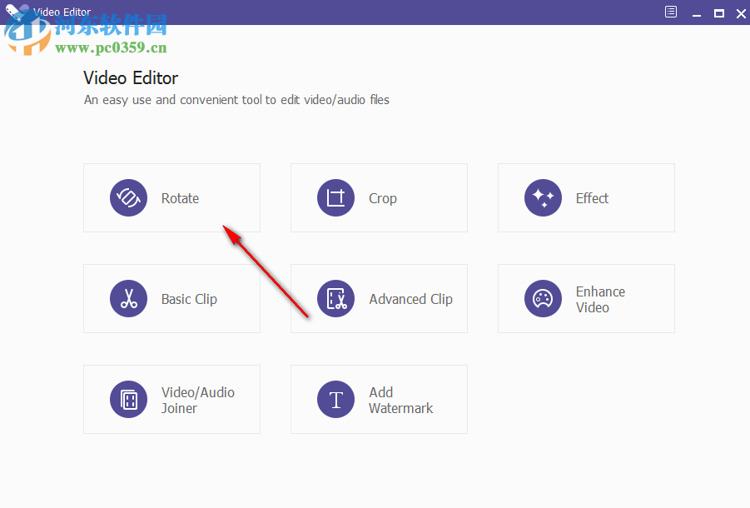Open the Video/Audio Joiner feature
This screenshot has width=750, height=508.
(x=171, y=400)
